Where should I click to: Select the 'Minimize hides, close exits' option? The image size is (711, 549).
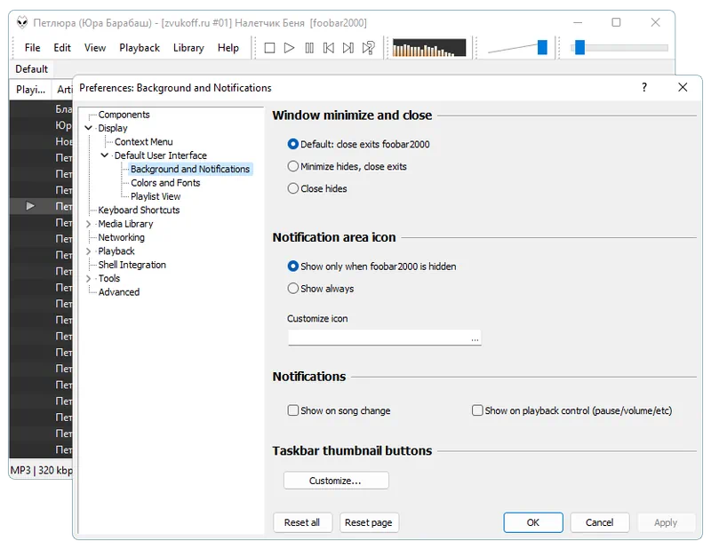(x=293, y=166)
